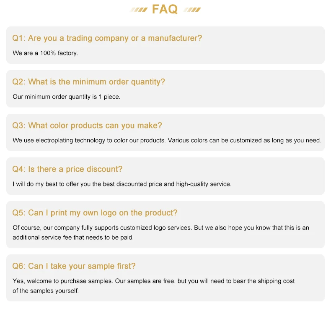Click the answer about minimum quantity 1 piece

(67, 97)
